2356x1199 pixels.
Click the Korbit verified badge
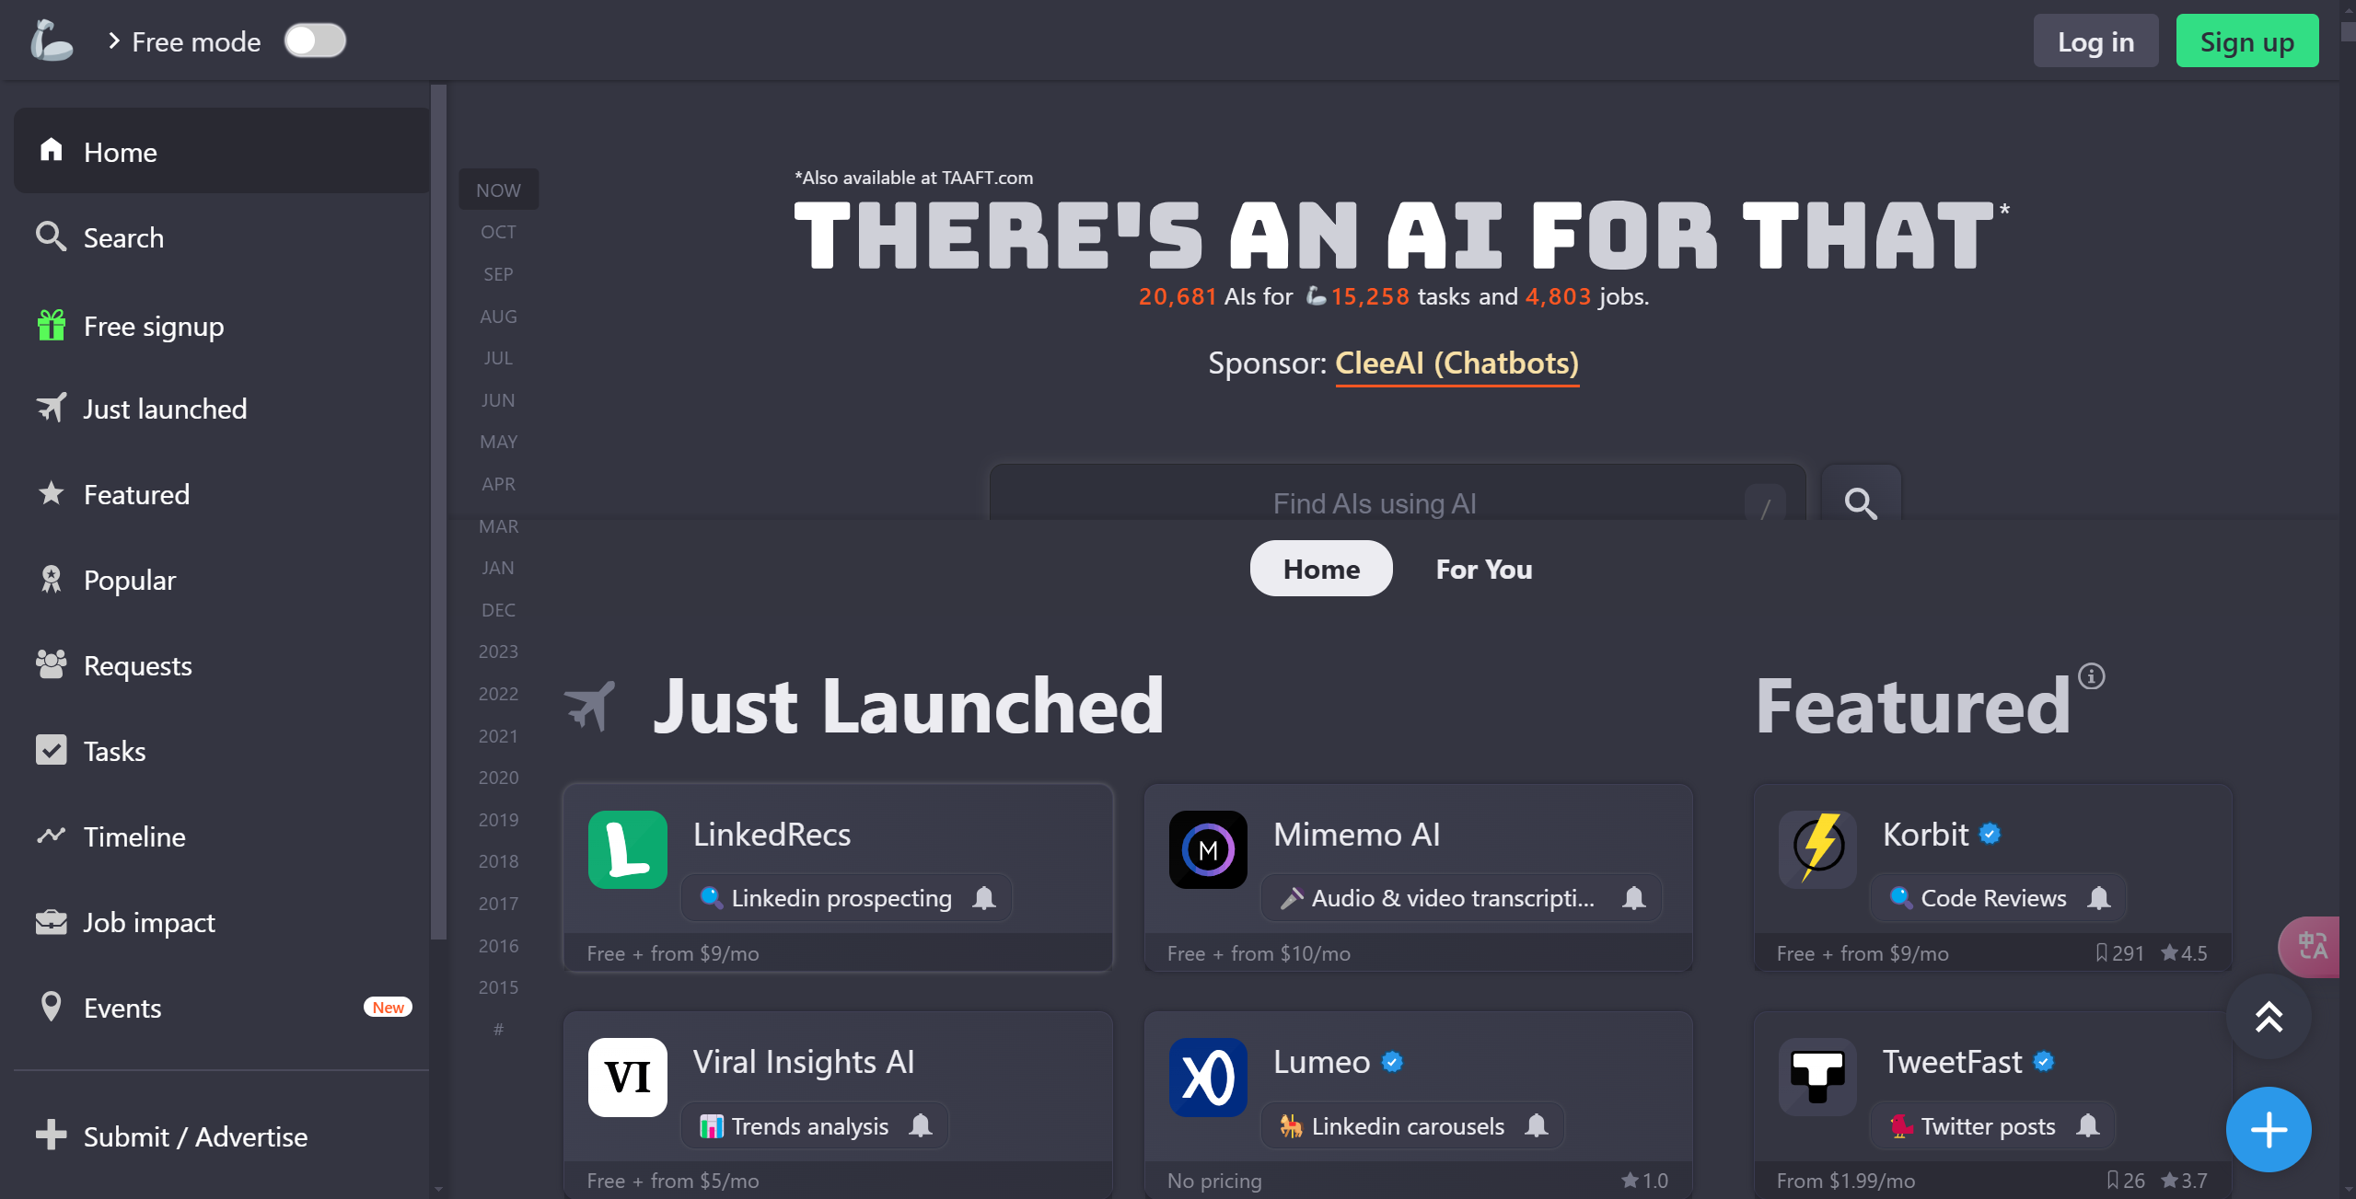(x=1990, y=834)
